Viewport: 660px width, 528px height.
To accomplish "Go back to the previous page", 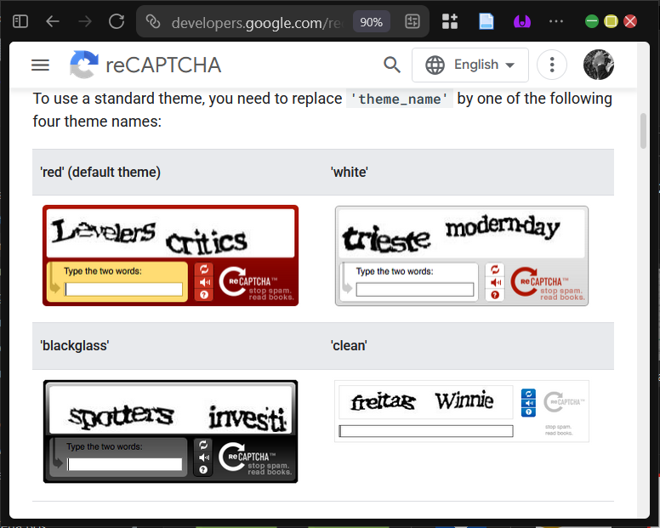I will tap(52, 21).
